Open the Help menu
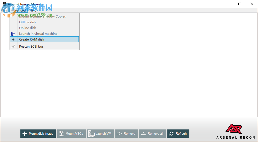Screen dimensions: 258x142 (33, 10)
